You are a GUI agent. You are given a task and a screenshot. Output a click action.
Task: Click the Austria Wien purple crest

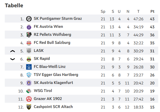pos(29,27)
